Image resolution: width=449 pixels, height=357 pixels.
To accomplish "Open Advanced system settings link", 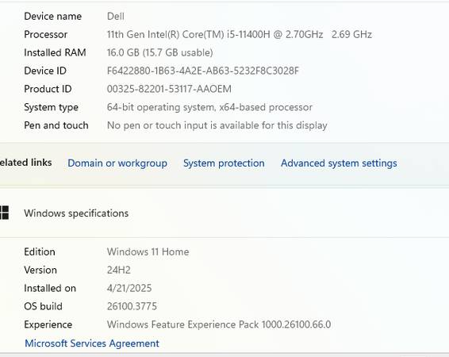I will click(339, 163).
